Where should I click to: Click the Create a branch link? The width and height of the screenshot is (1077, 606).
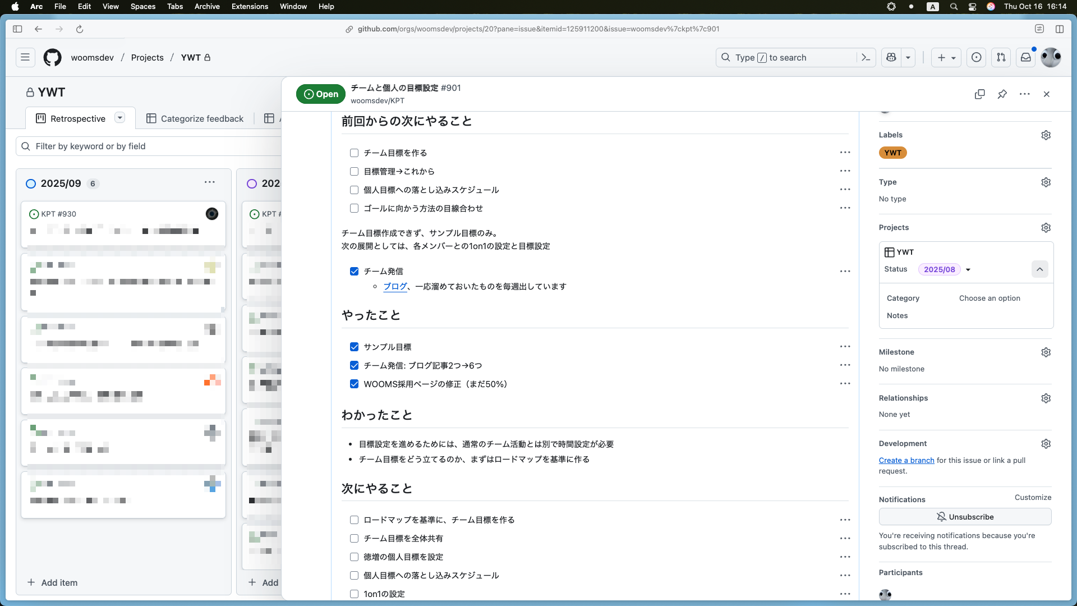906,460
